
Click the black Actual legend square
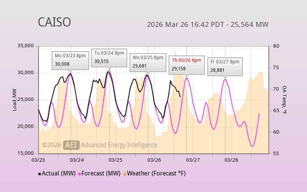click(40, 174)
